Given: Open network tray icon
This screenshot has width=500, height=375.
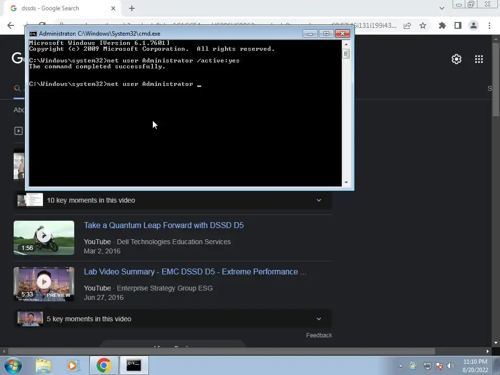Looking at the screenshot, I should (427, 366).
